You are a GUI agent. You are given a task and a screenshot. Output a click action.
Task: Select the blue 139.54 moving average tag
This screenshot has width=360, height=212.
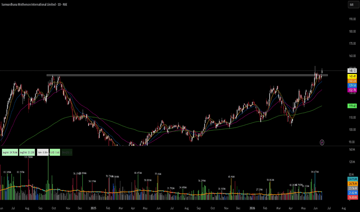tap(352, 86)
